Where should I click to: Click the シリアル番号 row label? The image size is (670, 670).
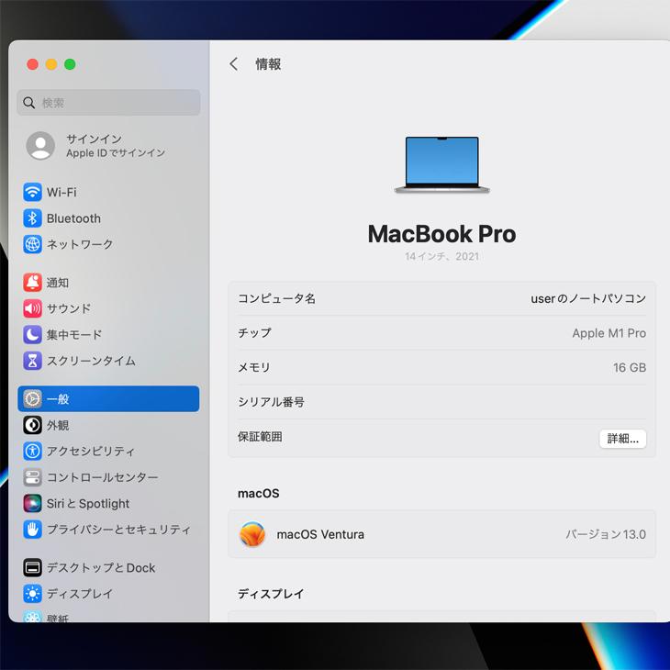tap(271, 402)
